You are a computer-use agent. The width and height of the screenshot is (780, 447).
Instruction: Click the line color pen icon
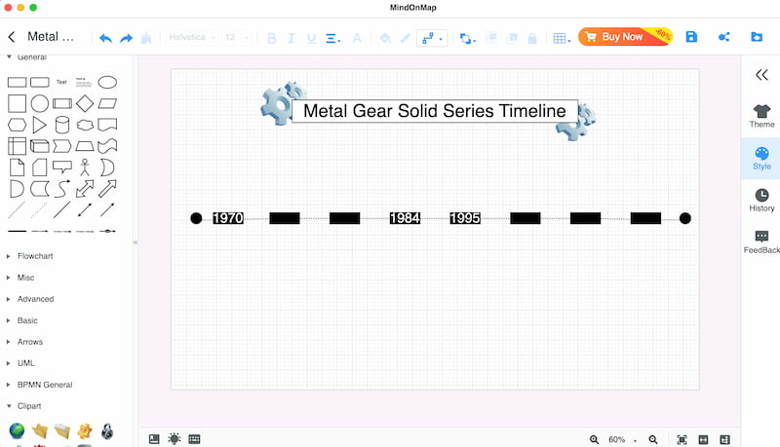406,38
